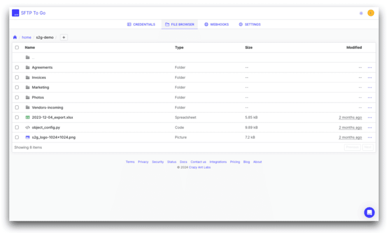Open more actions for 2023-12-04_export.xlsx
The width and height of the screenshot is (389, 233).
click(370, 118)
